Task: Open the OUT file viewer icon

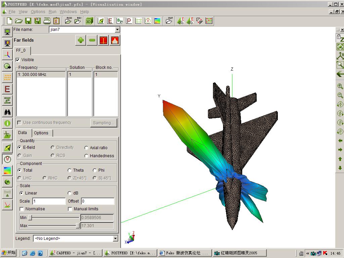Action: pyautogui.click(x=169, y=21)
